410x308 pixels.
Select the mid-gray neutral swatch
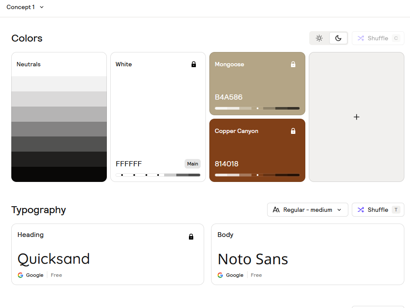click(59, 129)
